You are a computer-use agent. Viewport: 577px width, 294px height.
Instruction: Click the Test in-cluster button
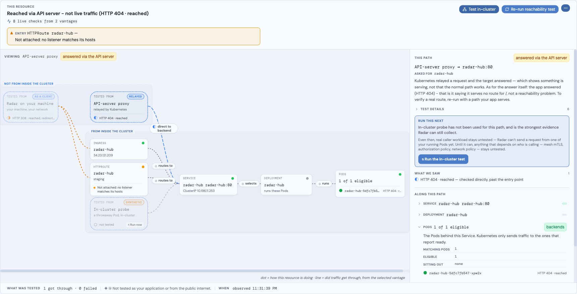(479, 9)
